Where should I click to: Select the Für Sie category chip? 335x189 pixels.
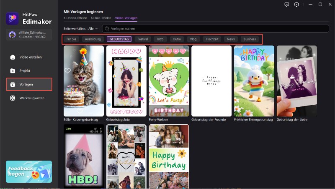coord(72,39)
